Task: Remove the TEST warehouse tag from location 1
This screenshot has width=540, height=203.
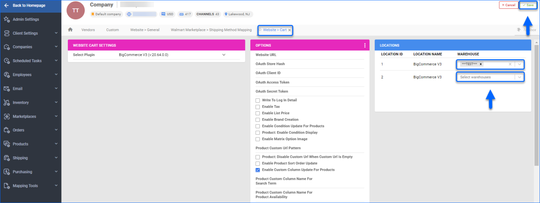Action: pos(481,64)
